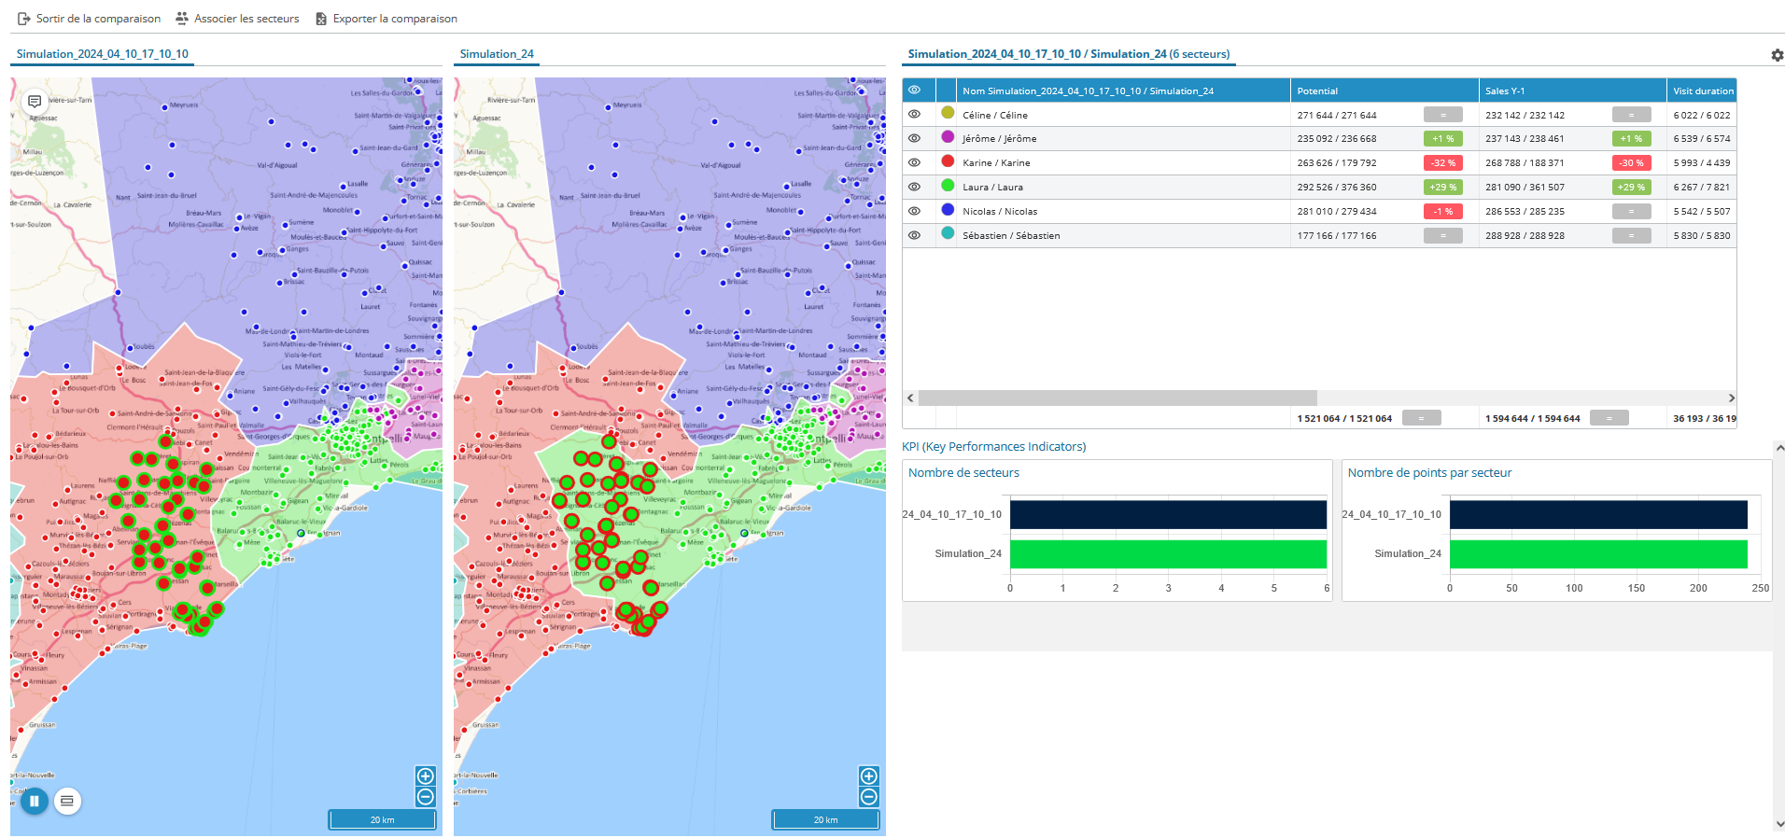
Task: Zoom out on the right Simulation_24 map
Action: (869, 797)
